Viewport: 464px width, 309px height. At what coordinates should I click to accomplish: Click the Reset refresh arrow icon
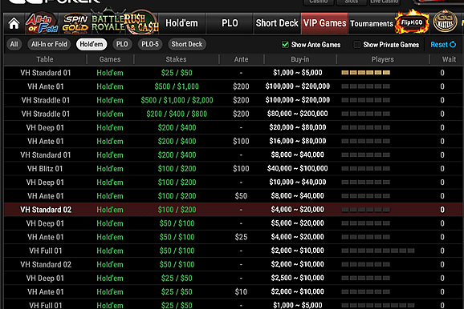tap(453, 45)
